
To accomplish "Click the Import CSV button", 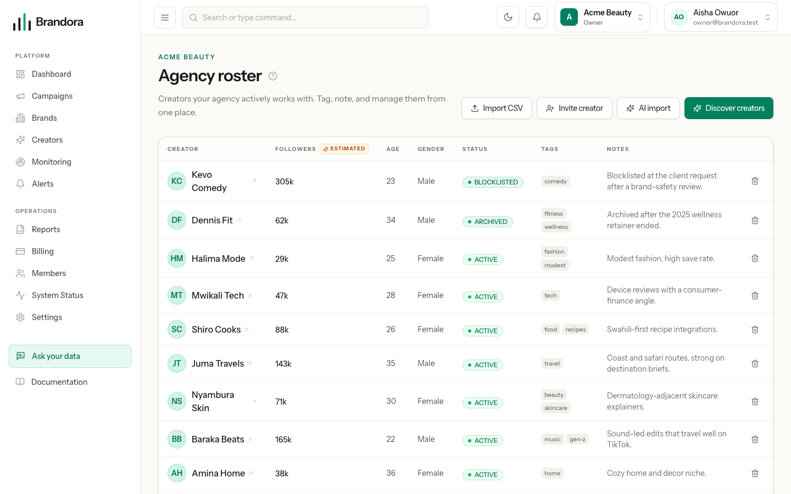I will 497,108.
